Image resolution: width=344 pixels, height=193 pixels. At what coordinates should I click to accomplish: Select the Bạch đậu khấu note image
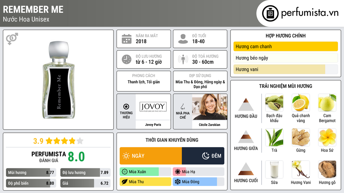pyautogui.click(x=274, y=103)
